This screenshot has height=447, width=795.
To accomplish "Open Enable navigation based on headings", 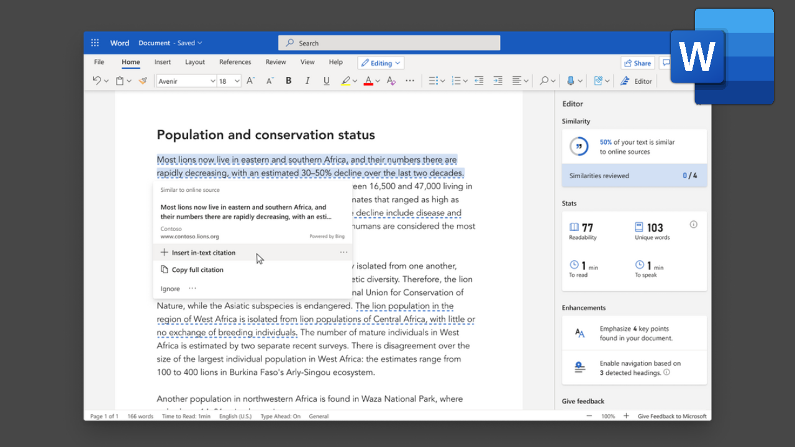I will 634,368.
